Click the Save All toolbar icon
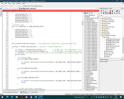The height and width of the screenshot is (99, 124). (4, 6)
